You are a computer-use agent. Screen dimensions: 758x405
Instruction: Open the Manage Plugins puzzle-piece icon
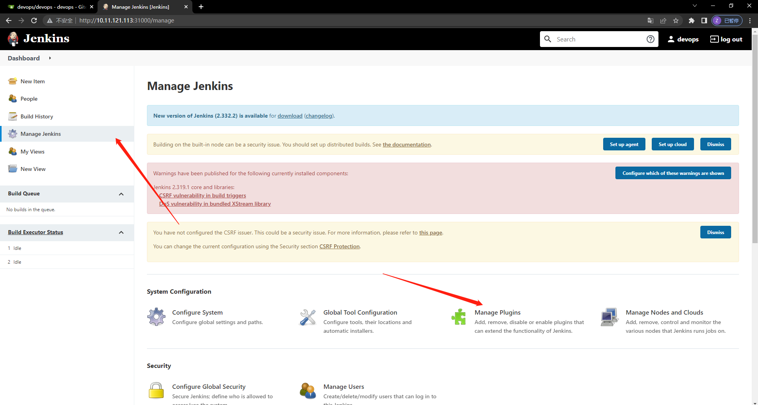click(459, 317)
